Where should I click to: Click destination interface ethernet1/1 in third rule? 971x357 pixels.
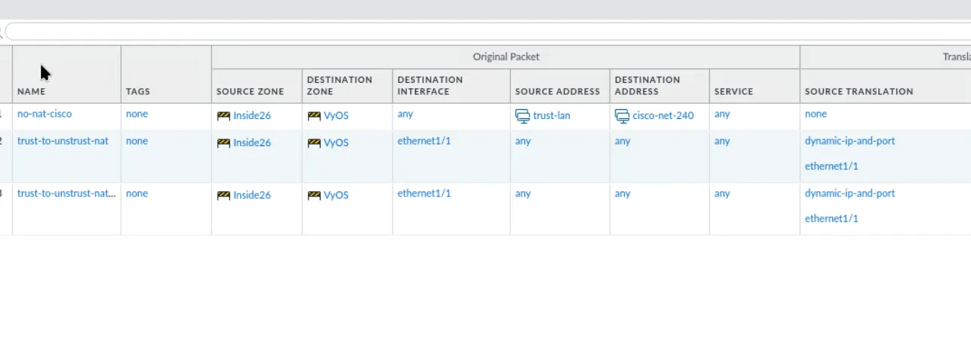424,194
